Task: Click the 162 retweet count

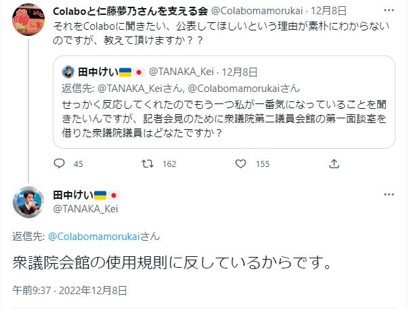Action: (x=169, y=164)
